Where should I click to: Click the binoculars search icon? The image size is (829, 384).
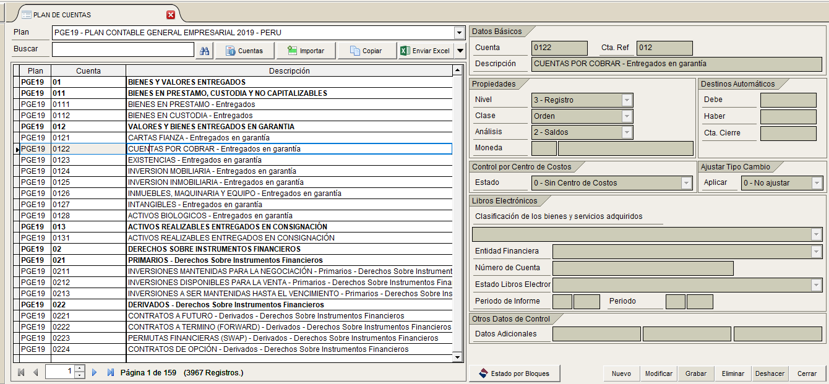point(204,51)
